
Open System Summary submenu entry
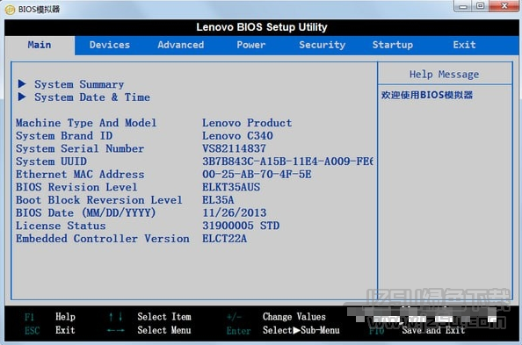79,84
